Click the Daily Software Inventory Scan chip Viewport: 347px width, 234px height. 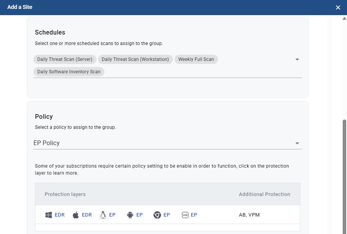[69, 72]
